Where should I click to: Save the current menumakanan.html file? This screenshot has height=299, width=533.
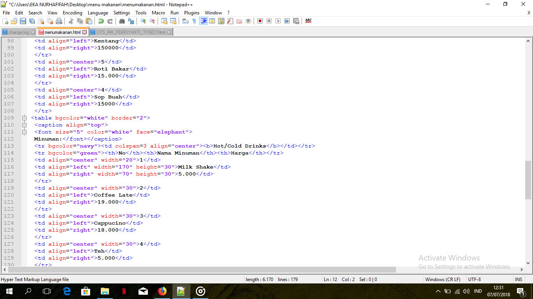[x=22, y=21]
